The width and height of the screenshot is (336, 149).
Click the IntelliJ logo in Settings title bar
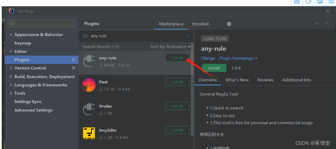12,11
